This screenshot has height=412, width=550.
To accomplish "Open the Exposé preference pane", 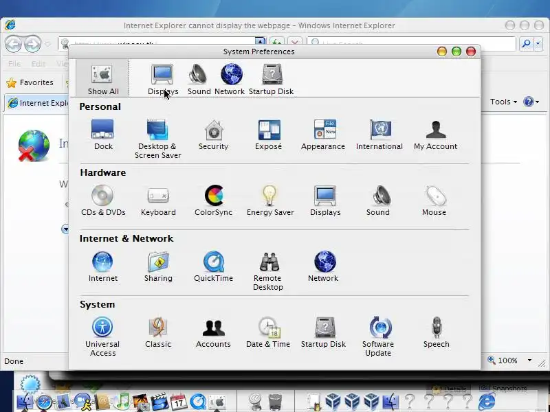I will (268, 135).
